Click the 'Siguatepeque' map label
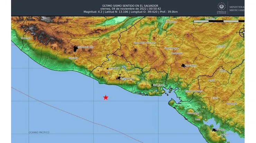 point(172,48)
